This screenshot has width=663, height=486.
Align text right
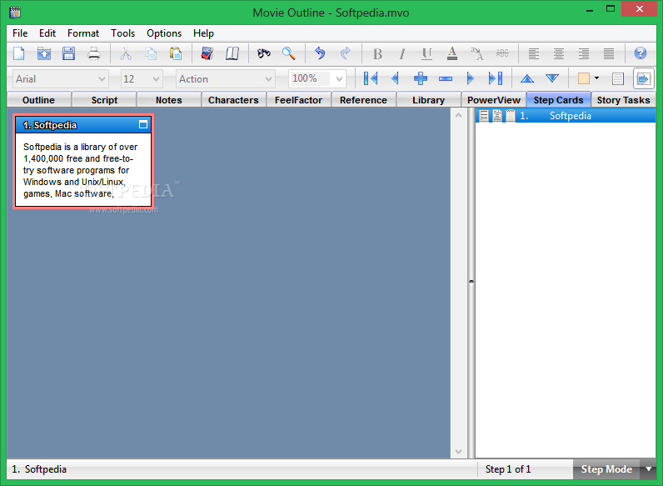(584, 53)
